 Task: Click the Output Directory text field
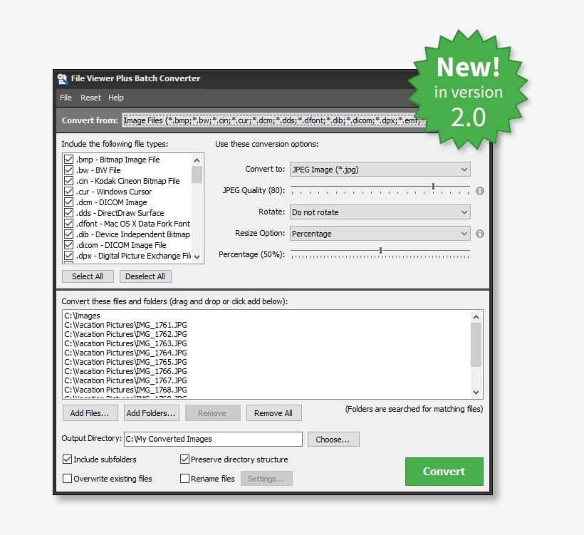coord(213,440)
